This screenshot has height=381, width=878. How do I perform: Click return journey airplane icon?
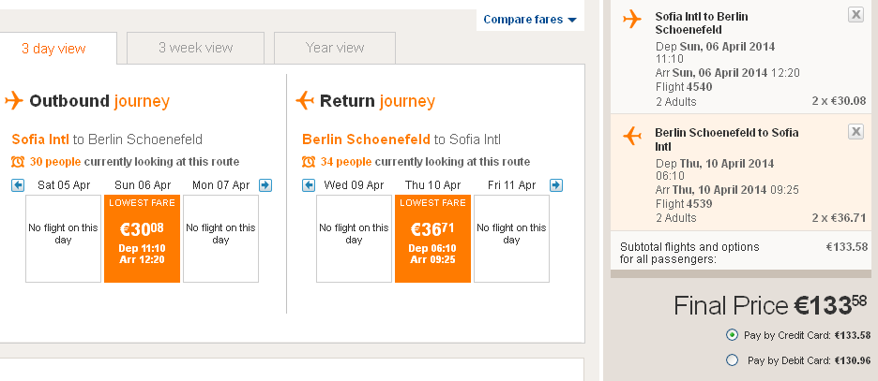pos(305,101)
